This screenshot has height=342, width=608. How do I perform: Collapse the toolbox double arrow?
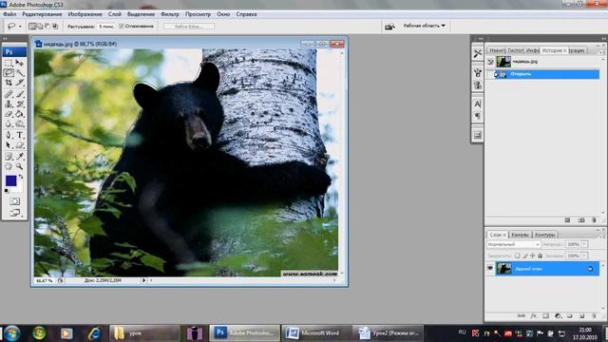pos(5,39)
